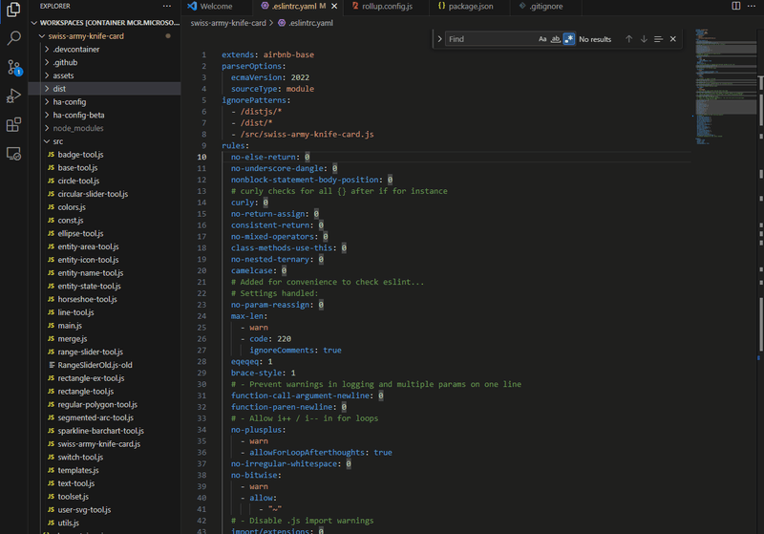764x534 pixels.
Task: Click line number 24 in gutter
Action: (x=202, y=316)
